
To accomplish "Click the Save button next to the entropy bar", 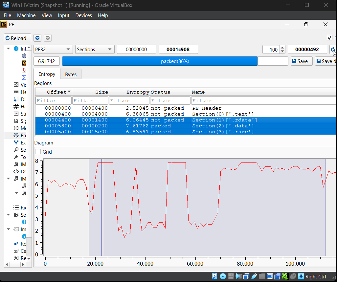I will tap(301, 61).
